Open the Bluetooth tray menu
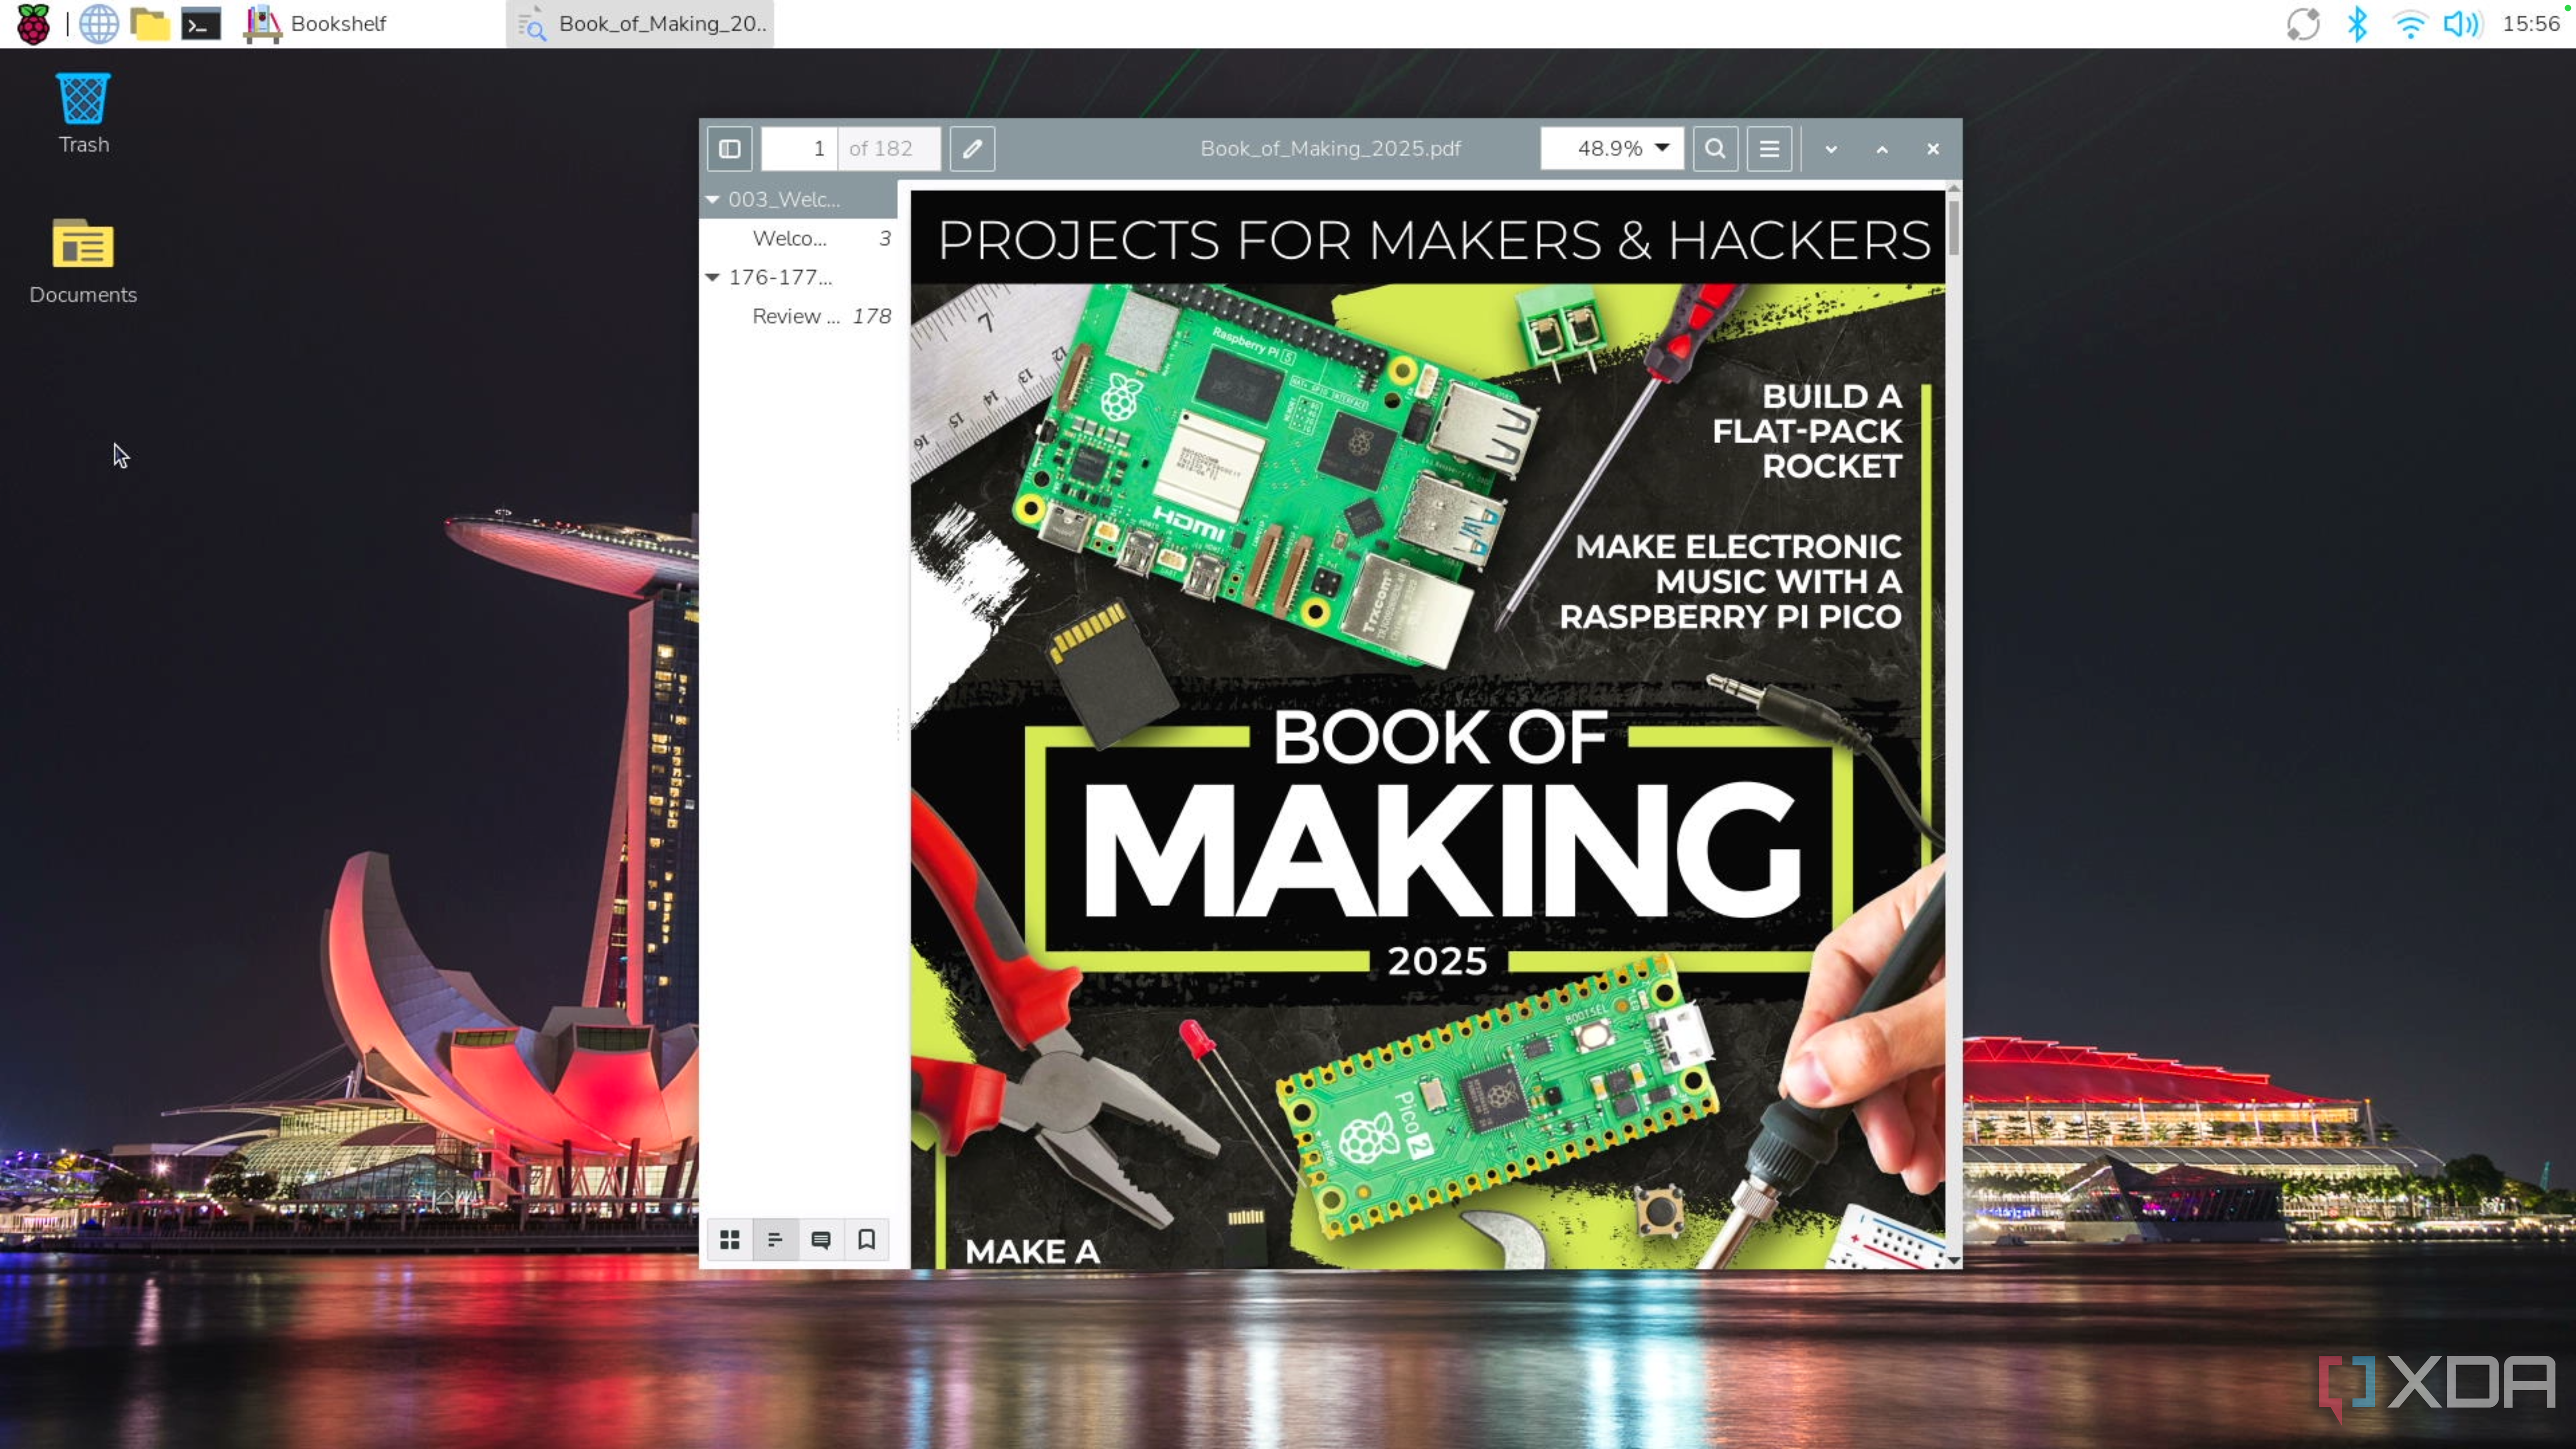The height and width of the screenshot is (1449, 2576). click(x=2357, y=24)
